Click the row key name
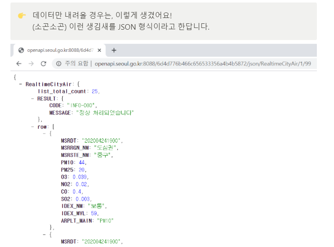Image resolution: width=334 pixels, height=247 pixels. (x=42, y=127)
